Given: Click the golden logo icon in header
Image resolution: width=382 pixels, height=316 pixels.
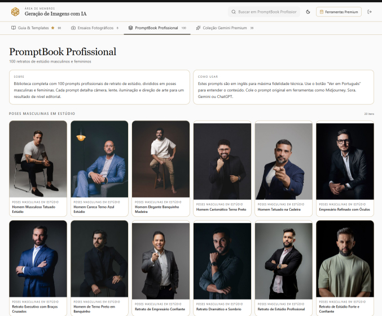Looking at the screenshot, I should point(15,12).
